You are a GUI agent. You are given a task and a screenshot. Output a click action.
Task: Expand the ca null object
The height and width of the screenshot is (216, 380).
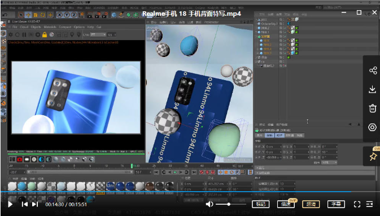[256, 61]
